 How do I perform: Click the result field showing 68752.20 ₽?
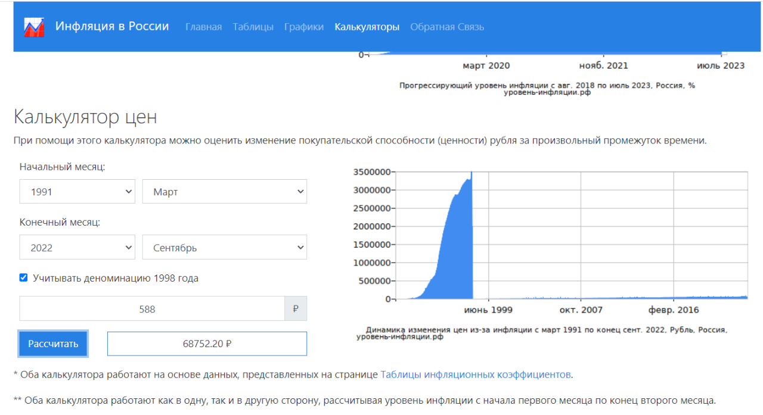(x=207, y=344)
